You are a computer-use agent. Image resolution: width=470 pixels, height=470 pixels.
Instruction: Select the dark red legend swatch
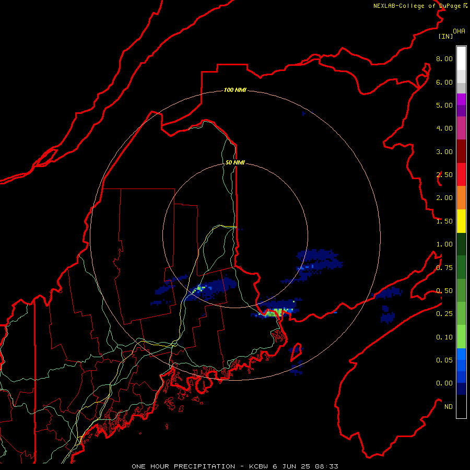pyautogui.click(x=461, y=151)
